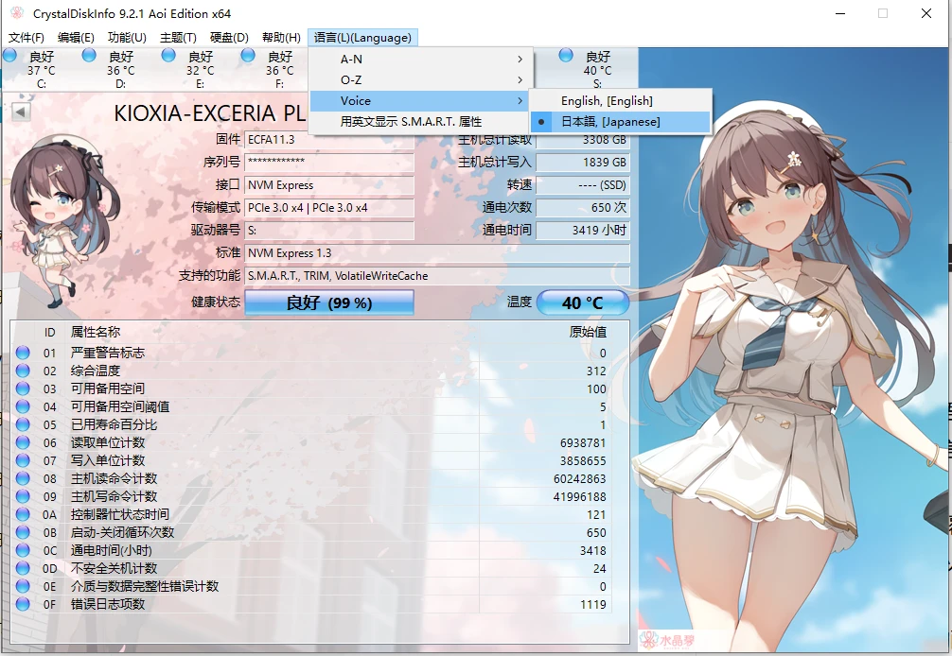Select drive S: health status icon

pyautogui.click(x=566, y=55)
